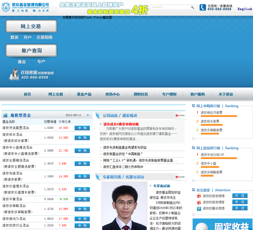Open the 诺安的新浪博客 Sina icon

(199, 202)
